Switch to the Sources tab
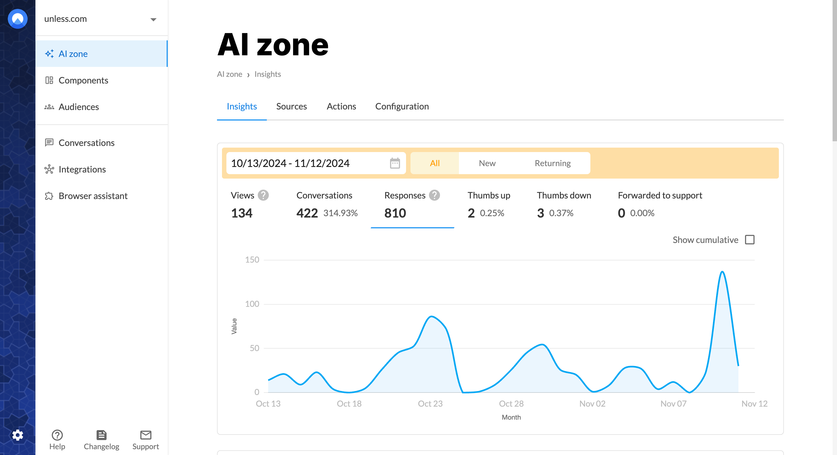Image resolution: width=837 pixels, height=455 pixels. coord(291,106)
